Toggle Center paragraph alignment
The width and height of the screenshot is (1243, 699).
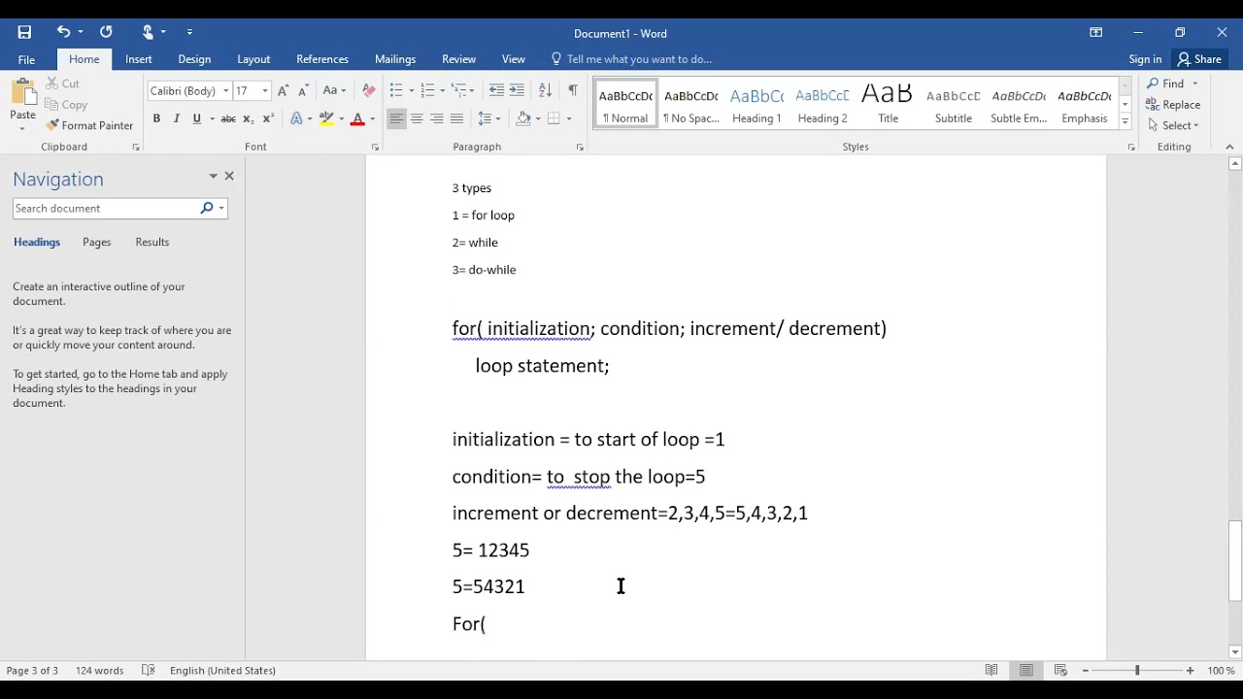coord(417,118)
